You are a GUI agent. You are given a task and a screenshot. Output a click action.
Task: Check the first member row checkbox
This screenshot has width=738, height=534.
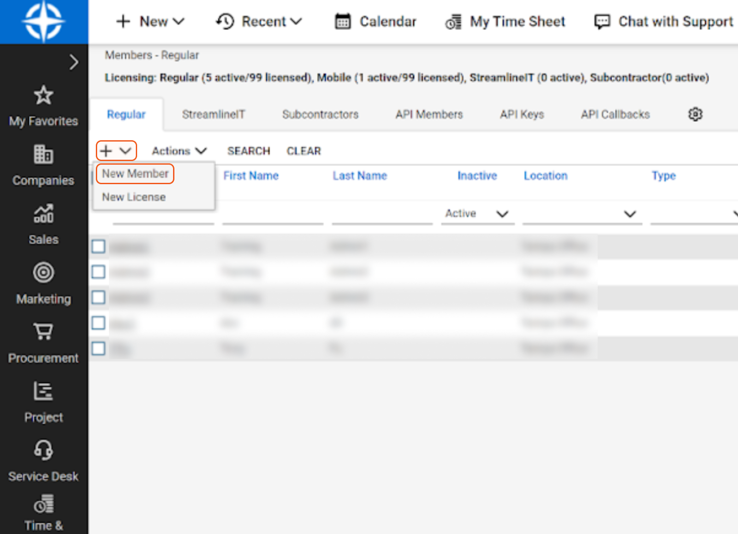(98, 246)
